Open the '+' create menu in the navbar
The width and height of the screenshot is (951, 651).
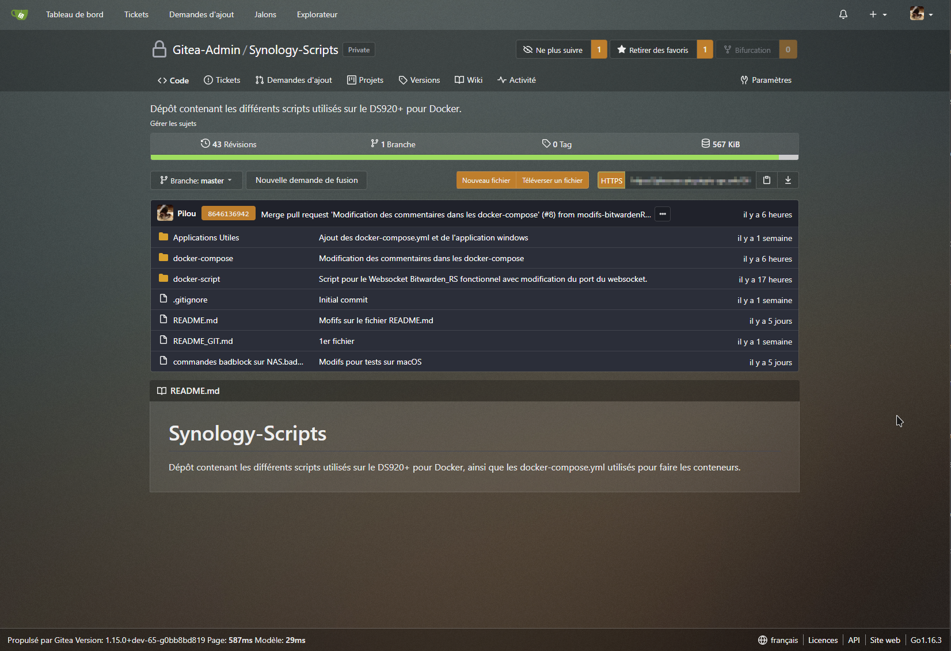tap(877, 14)
